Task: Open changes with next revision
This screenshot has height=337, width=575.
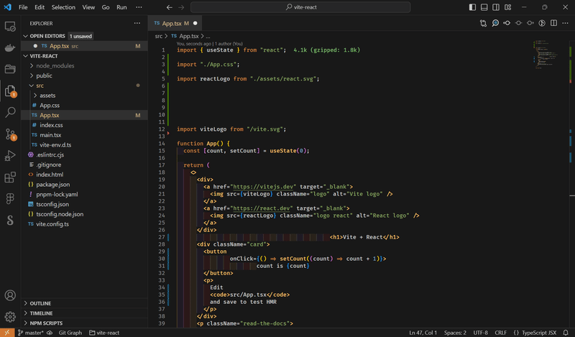Action: 530,23
